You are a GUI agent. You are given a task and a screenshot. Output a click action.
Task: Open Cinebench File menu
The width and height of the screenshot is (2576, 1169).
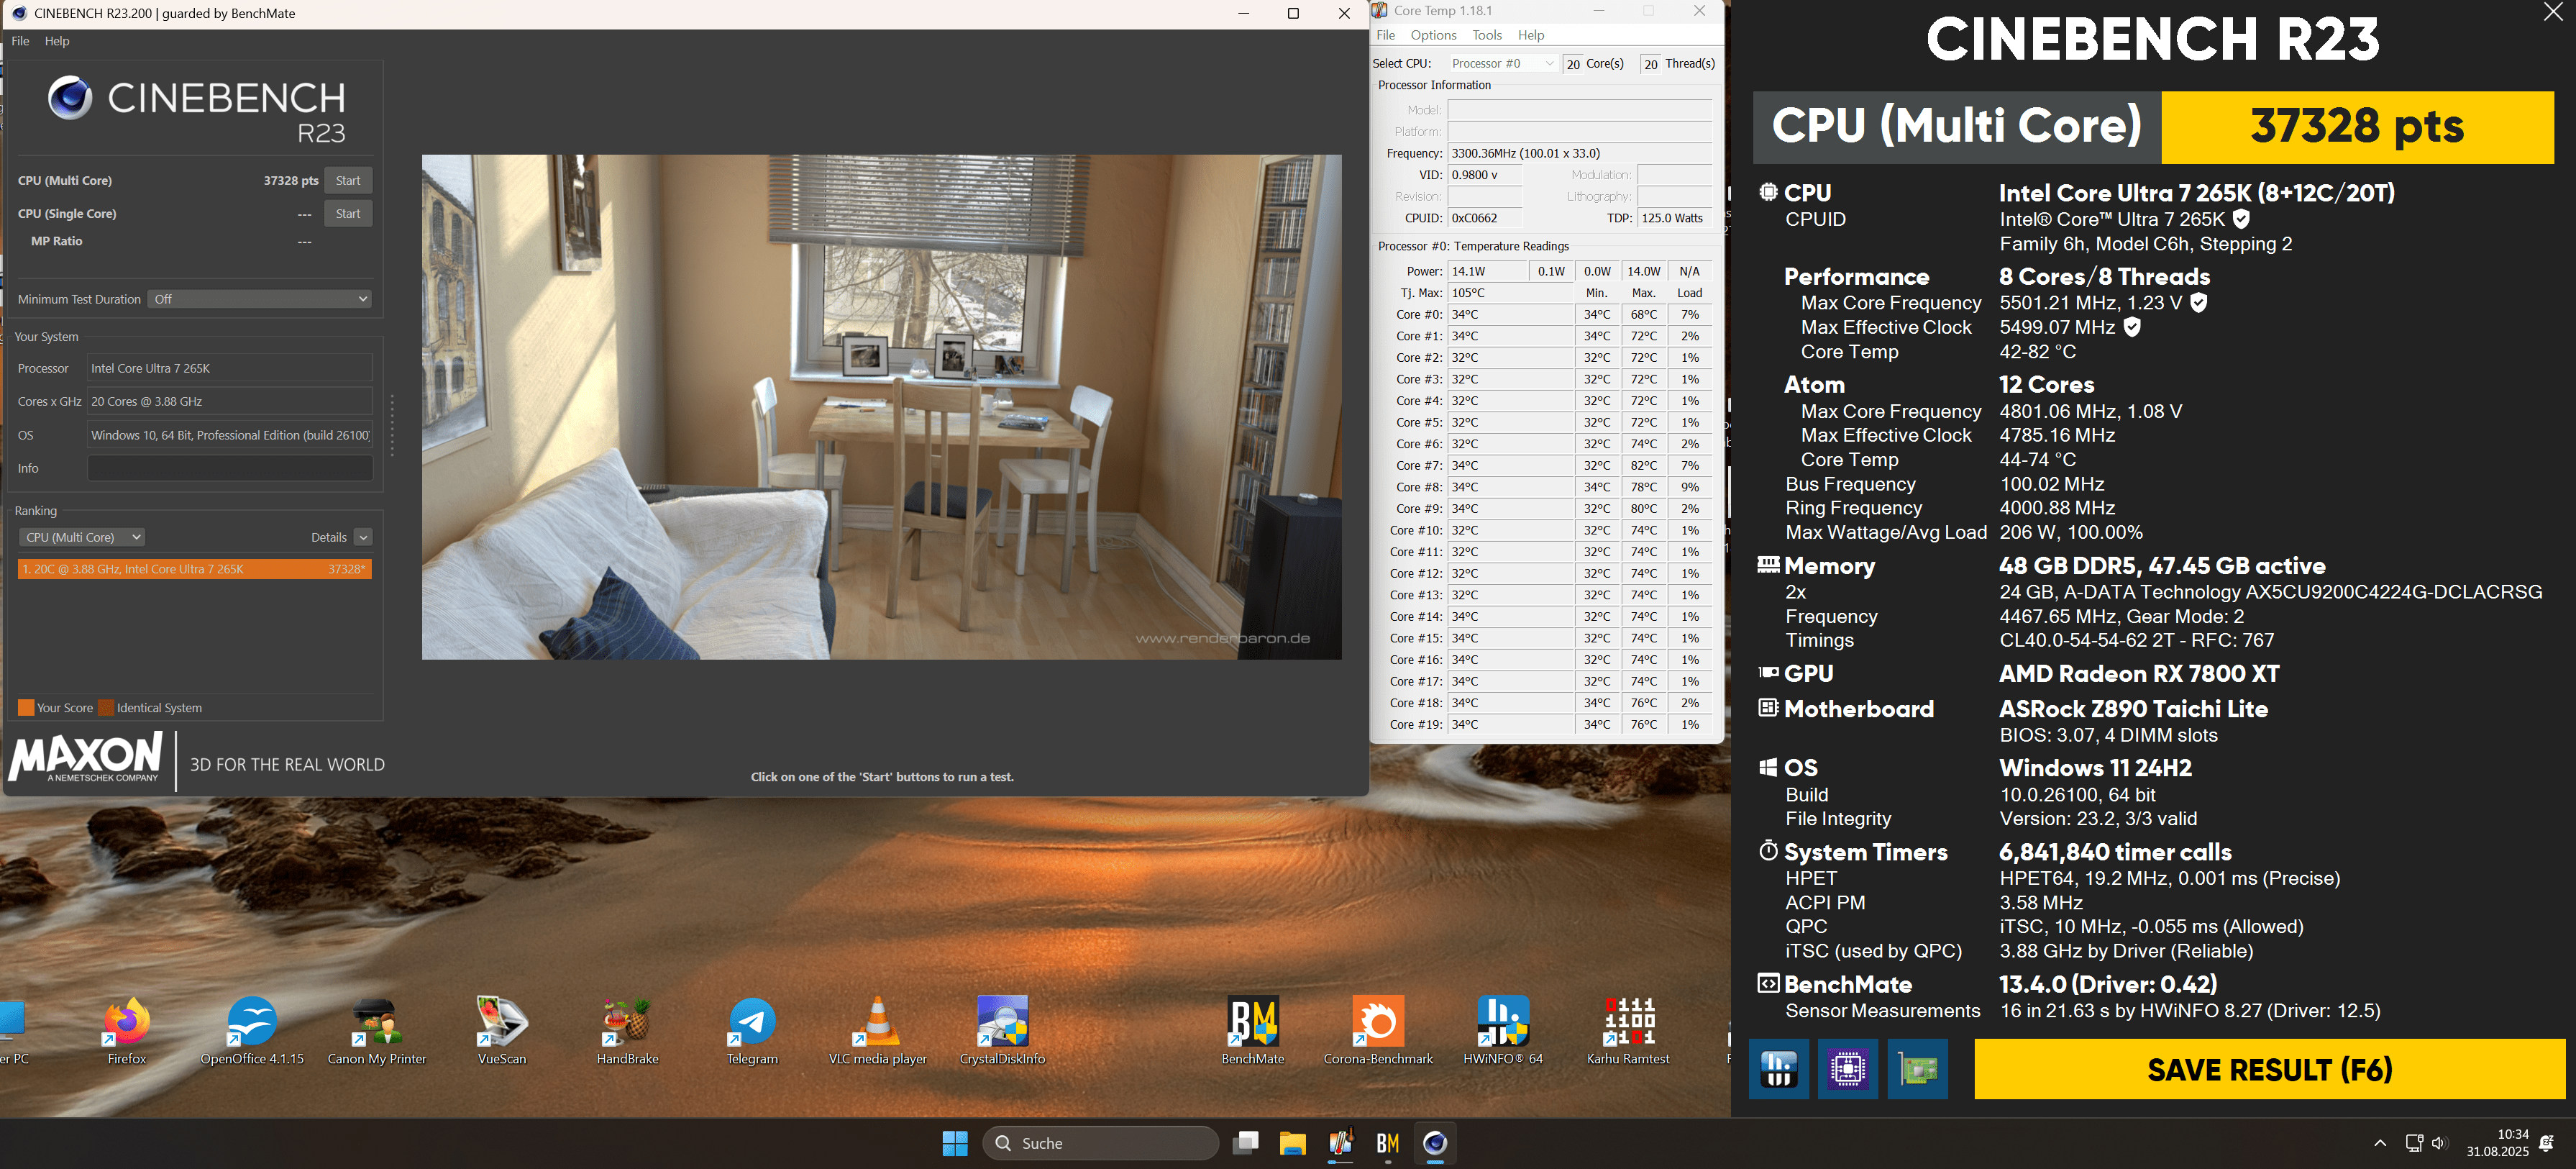coord(20,41)
